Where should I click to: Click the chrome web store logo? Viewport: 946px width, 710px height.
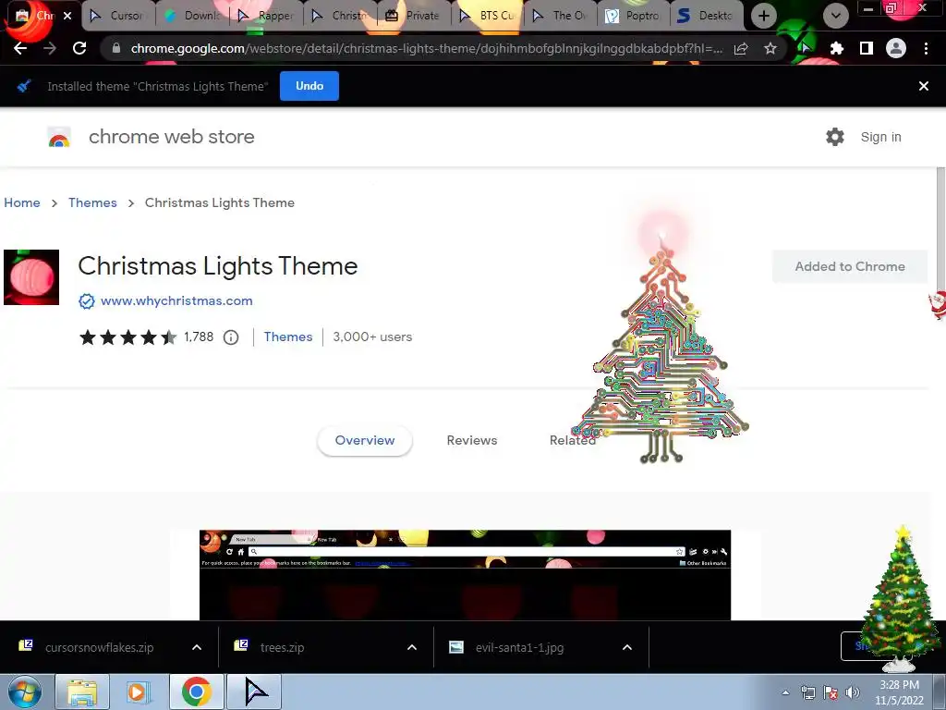[x=59, y=138]
